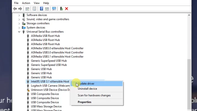
Task: Click the USB icon beside Logitech USB Camera
Action: coord(28,86)
